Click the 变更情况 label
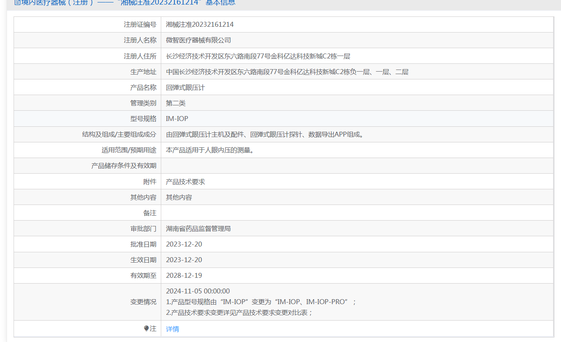Image resolution: width=561 pixels, height=342 pixels. [144, 302]
